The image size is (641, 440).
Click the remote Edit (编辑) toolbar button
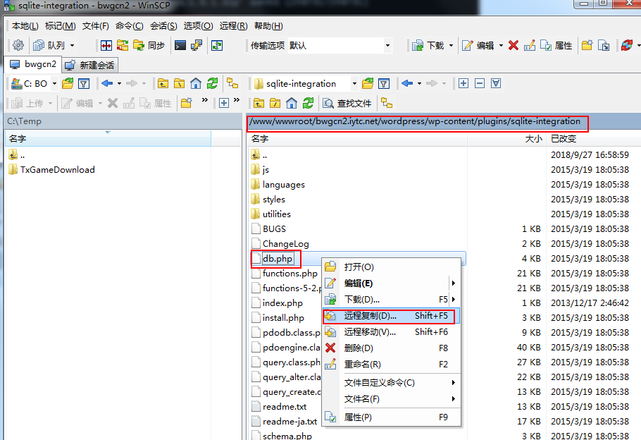point(478,45)
